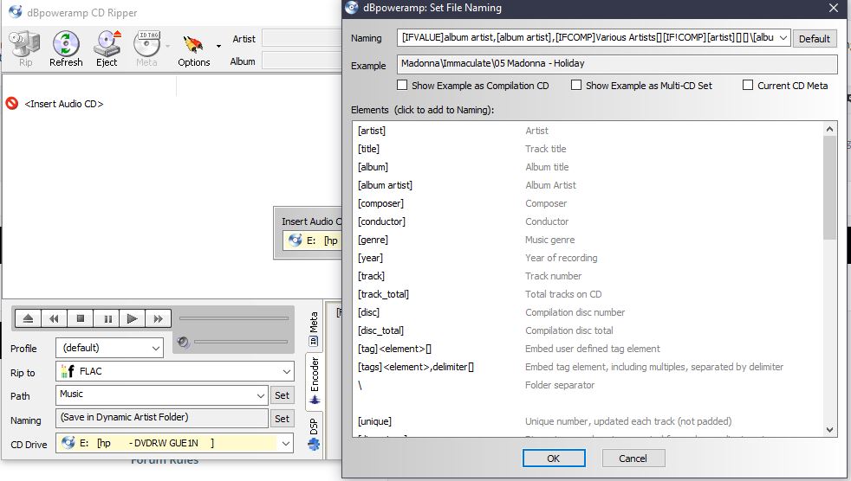Image resolution: width=851 pixels, height=481 pixels.
Task: Open the Options toolbar icon
Action: pos(193,48)
